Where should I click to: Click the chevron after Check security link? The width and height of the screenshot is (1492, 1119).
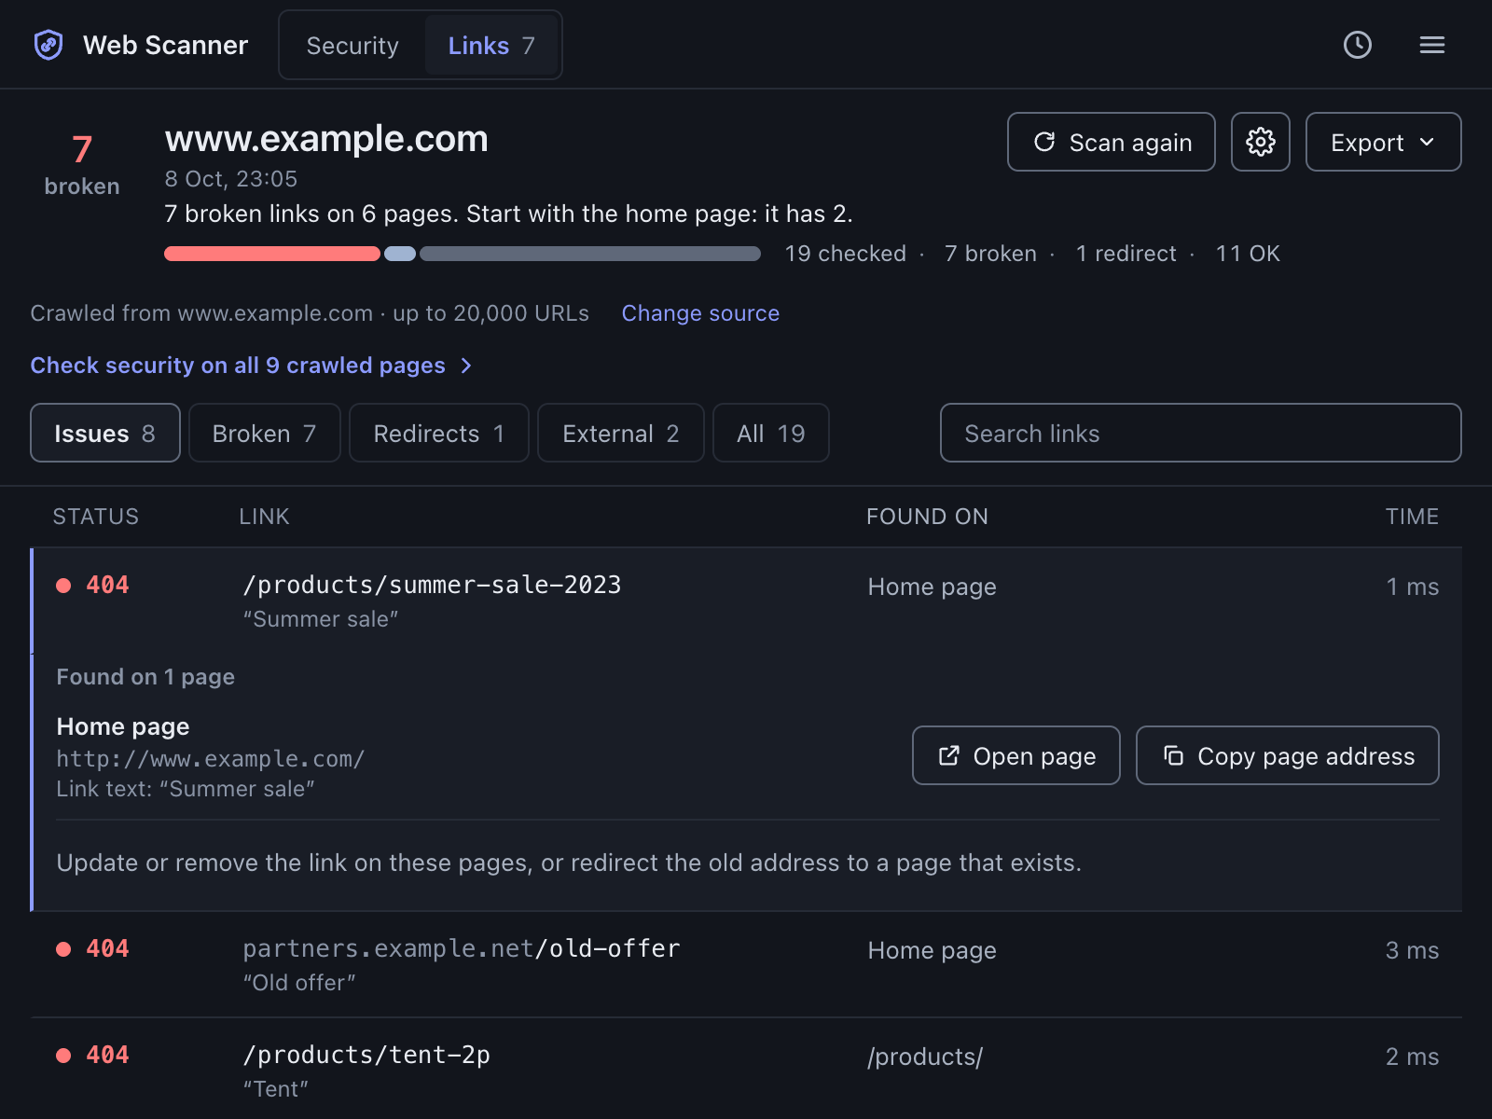[466, 366]
